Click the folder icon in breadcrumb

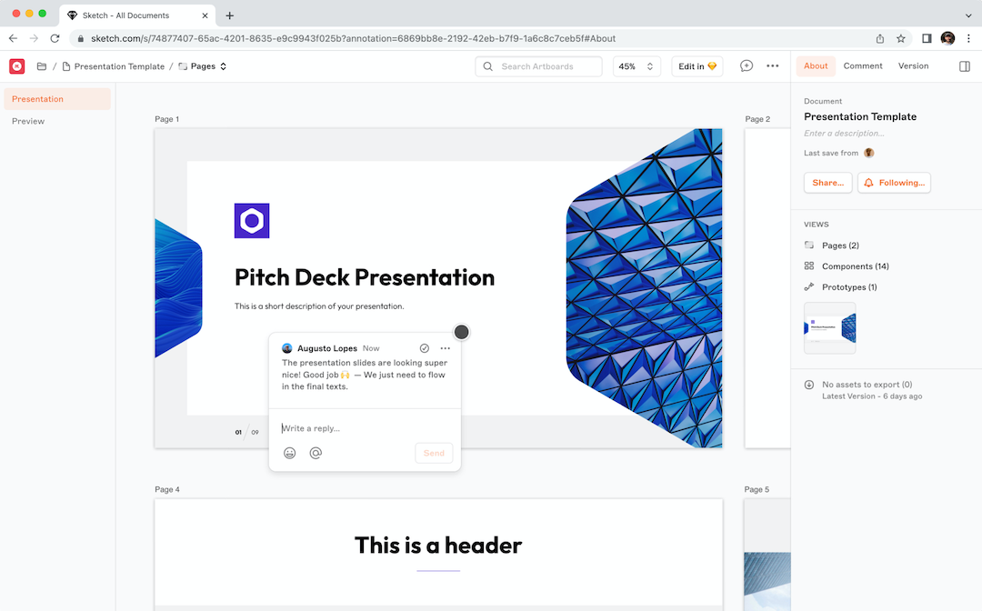[42, 66]
